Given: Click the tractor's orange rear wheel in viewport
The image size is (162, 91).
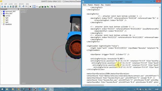Looking at the screenshot, I should (x=76, y=48).
